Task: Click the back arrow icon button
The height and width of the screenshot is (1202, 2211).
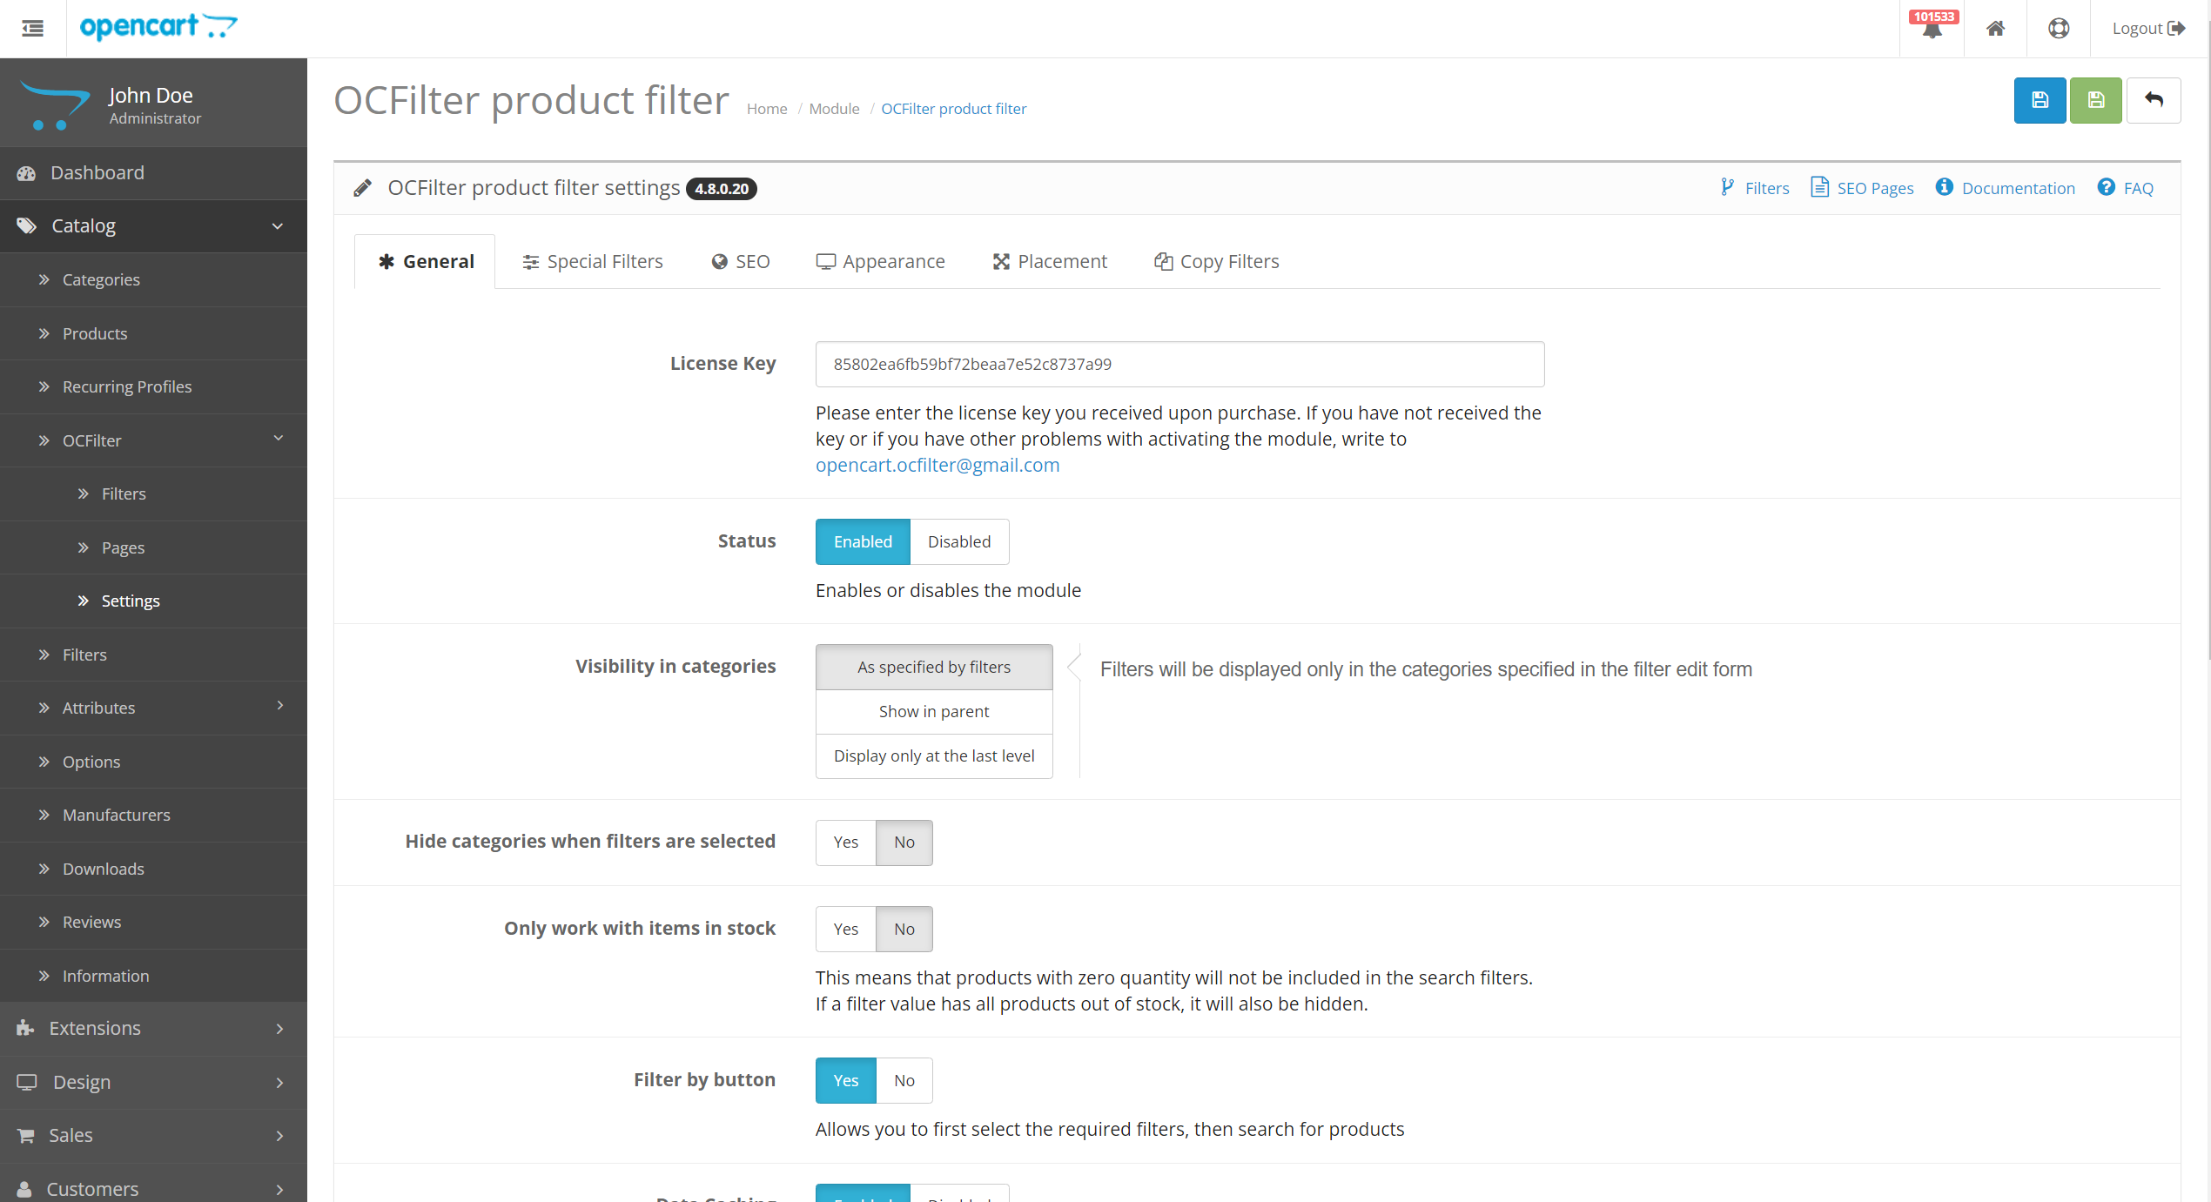Action: (x=2153, y=100)
